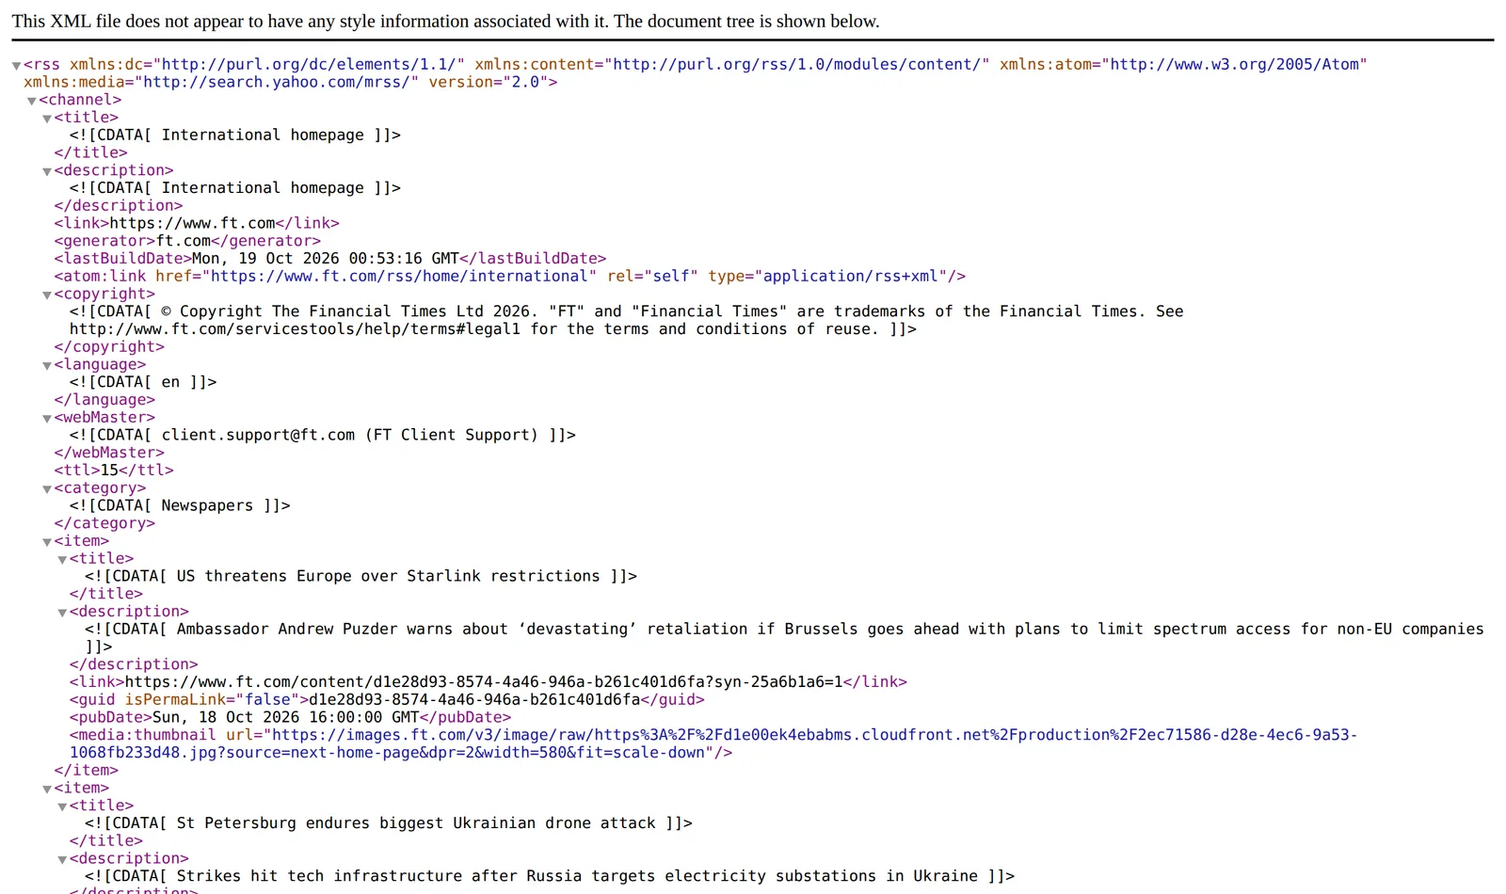Click the ttl value 15
Screen dimensions: 1506x894
(x=109, y=470)
